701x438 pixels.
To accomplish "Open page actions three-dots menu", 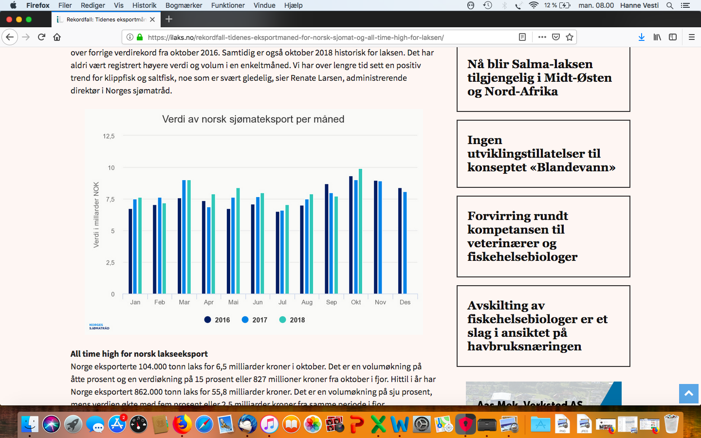I will point(542,37).
